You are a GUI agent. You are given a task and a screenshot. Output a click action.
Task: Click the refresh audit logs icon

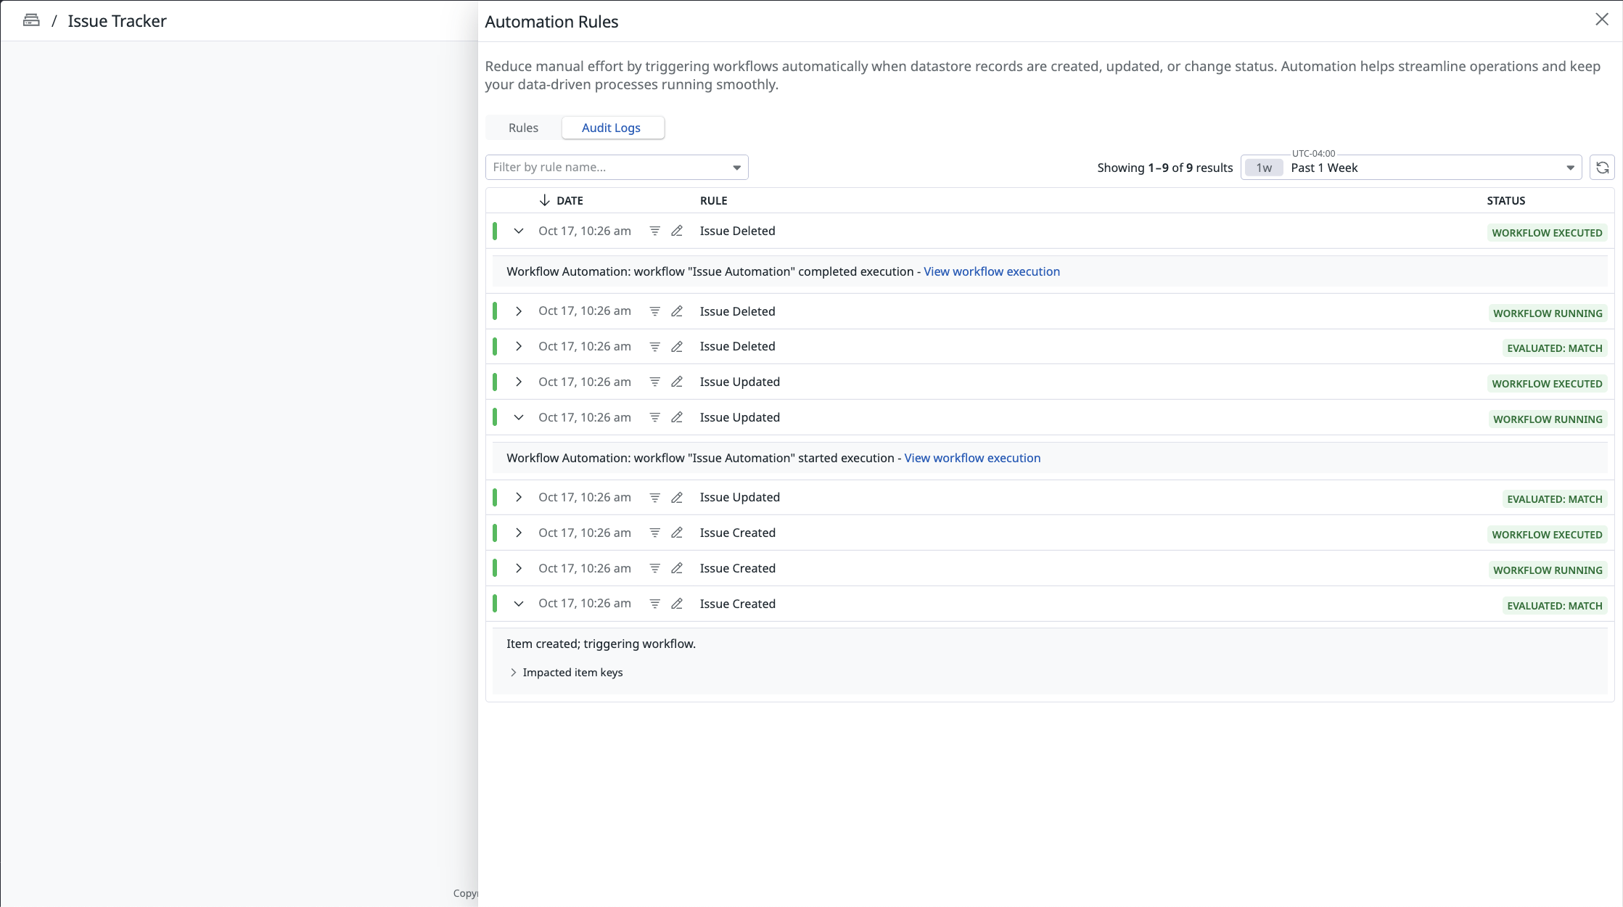pos(1602,168)
